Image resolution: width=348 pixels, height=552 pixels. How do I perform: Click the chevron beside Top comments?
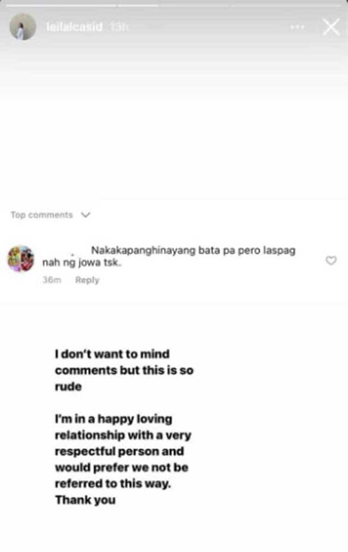85,215
